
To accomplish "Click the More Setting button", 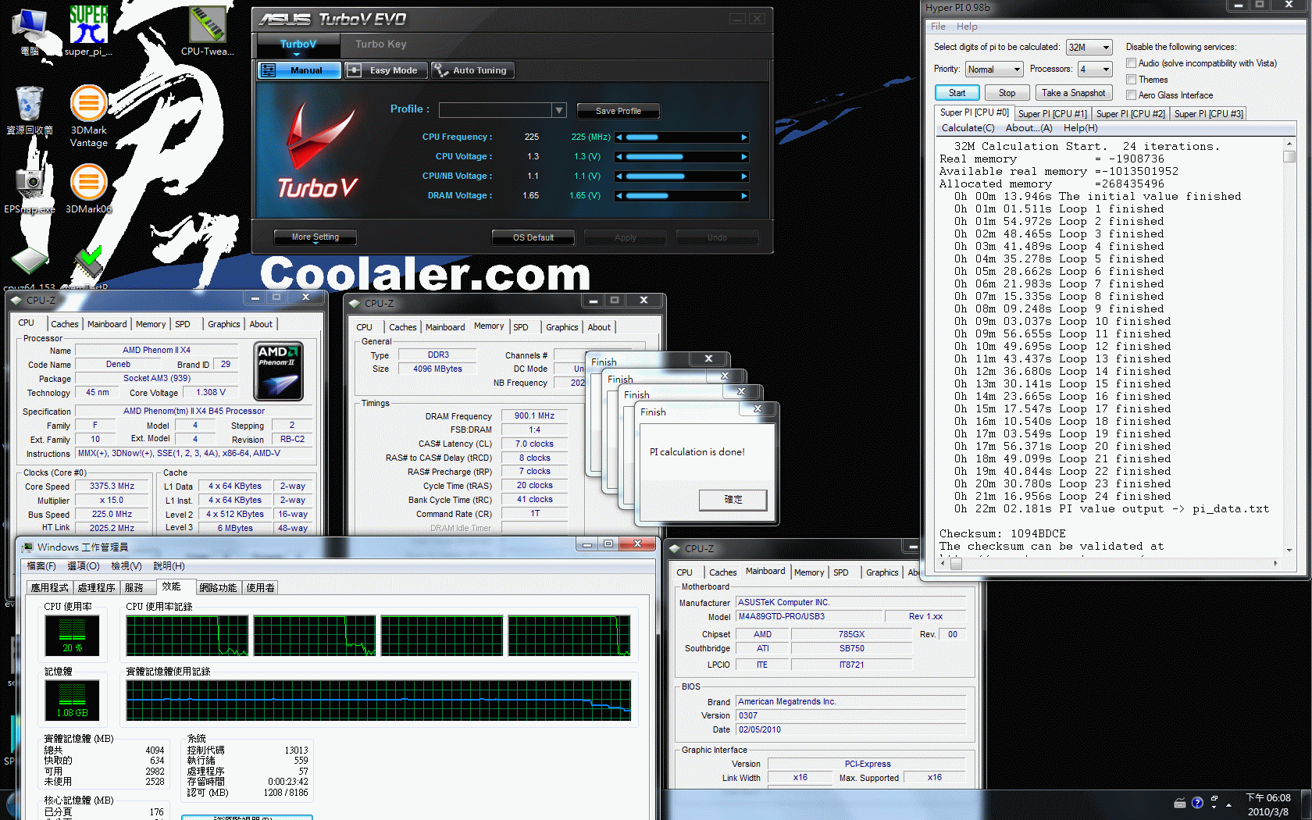I will click(x=316, y=237).
